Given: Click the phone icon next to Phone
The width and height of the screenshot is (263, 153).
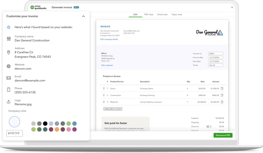Looking at the screenshot, I should click(x=8, y=90).
